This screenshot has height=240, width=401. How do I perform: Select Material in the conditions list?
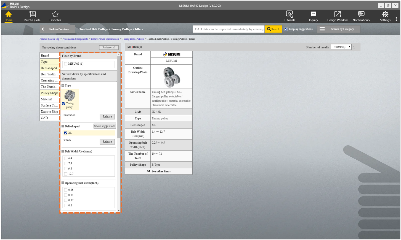[47, 99]
